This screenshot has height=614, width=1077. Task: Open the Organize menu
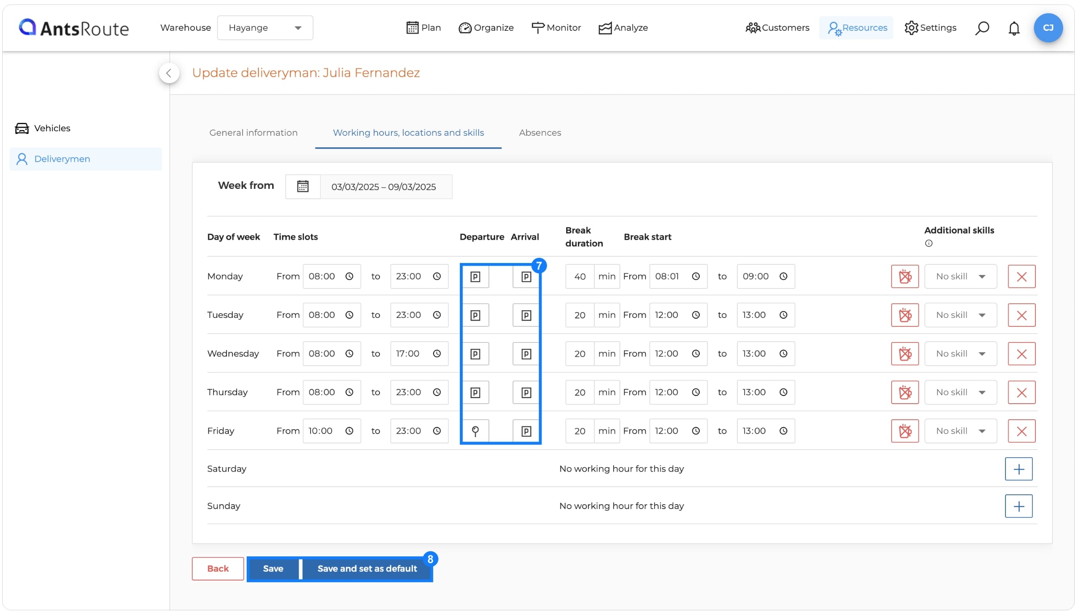(486, 28)
